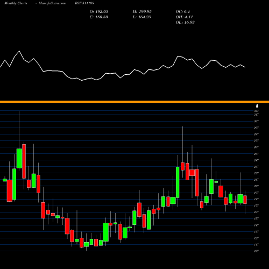The height and width of the screenshot is (269, 269).
Task: Click the OH: 4.11 reading
Action: 184,17
